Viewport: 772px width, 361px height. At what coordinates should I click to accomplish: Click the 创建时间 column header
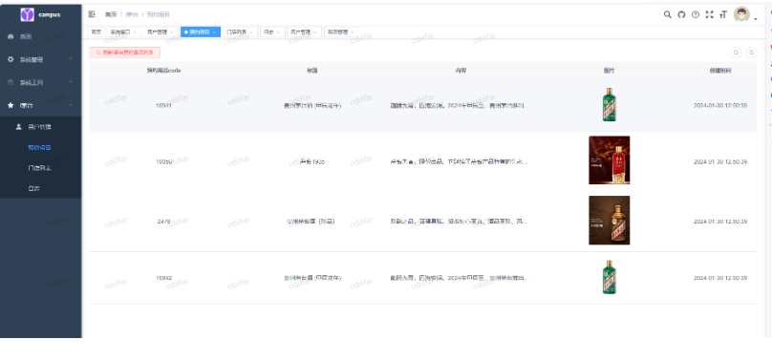pyautogui.click(x=720, y=71)
